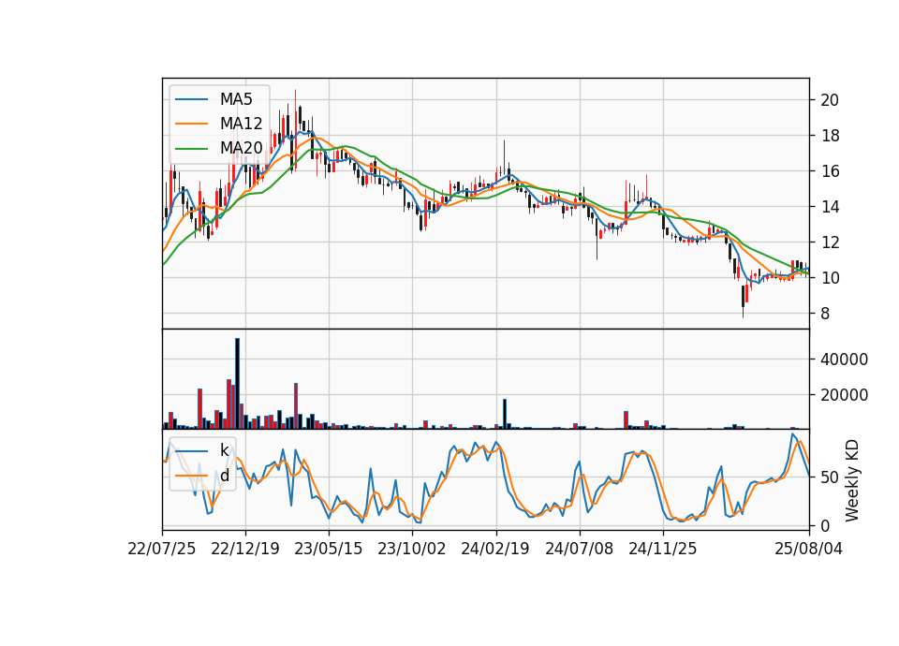Click the price axis value 12
This screenshot has height=646, width=899.
tap(830, 242)
